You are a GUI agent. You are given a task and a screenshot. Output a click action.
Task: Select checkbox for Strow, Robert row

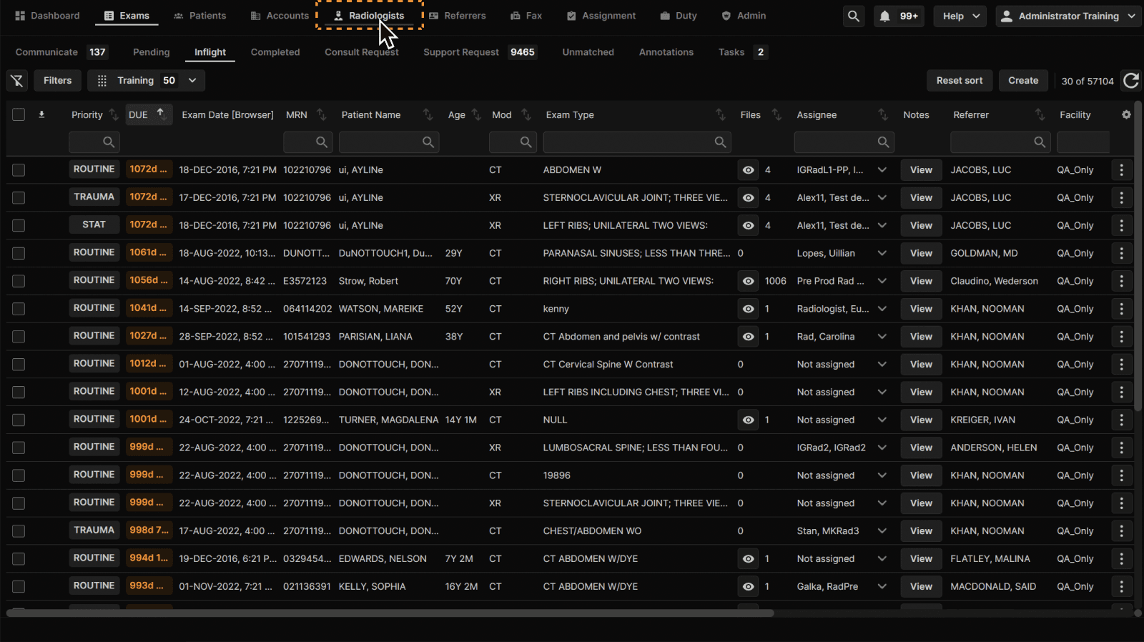(19, 281)
